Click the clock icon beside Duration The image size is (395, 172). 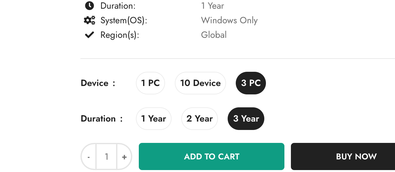(x=89, y=6)
